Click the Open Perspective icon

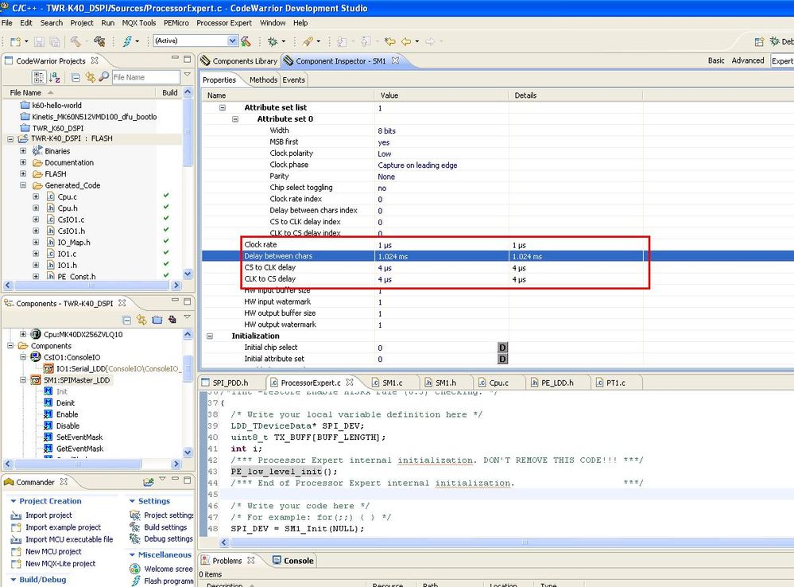coord(759,41)
